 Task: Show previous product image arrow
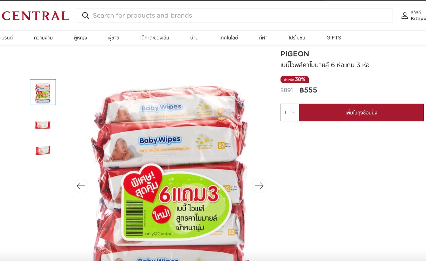point(81,186)
